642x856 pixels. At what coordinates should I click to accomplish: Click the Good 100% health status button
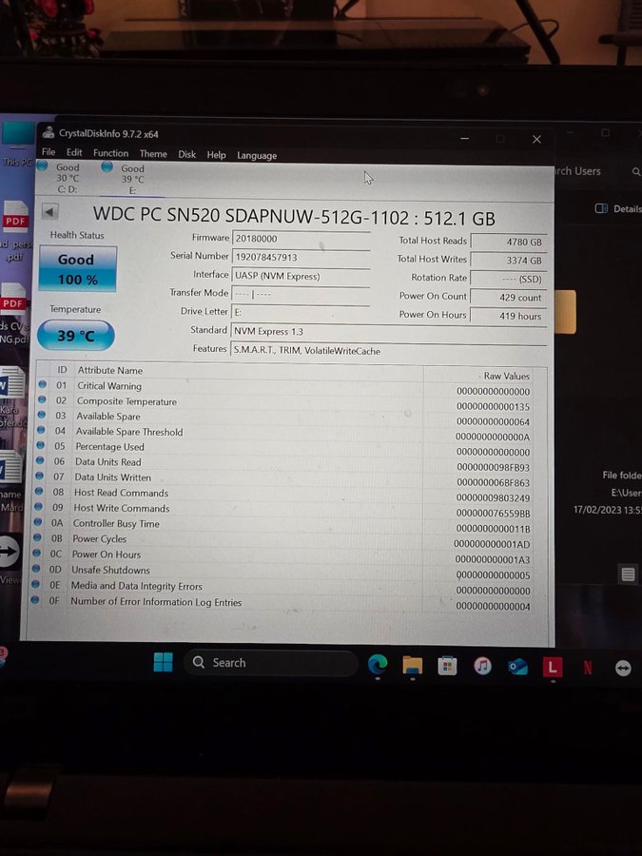77,269
